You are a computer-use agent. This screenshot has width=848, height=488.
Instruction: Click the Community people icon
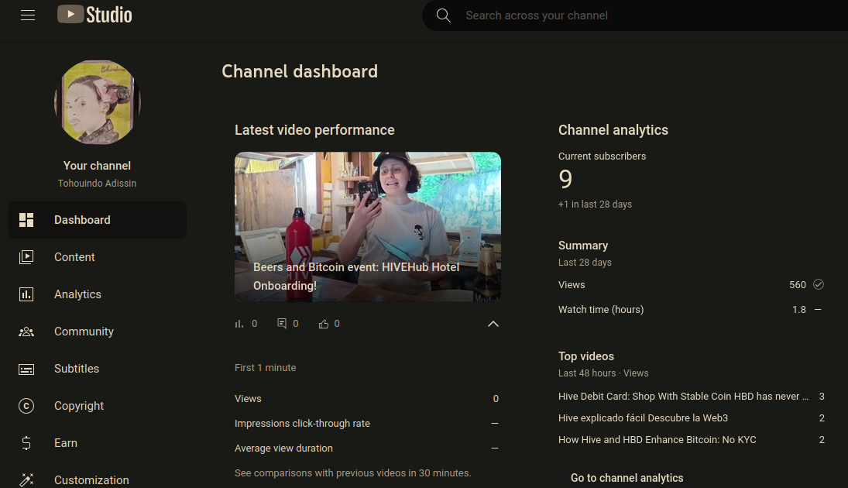(26, 332)
